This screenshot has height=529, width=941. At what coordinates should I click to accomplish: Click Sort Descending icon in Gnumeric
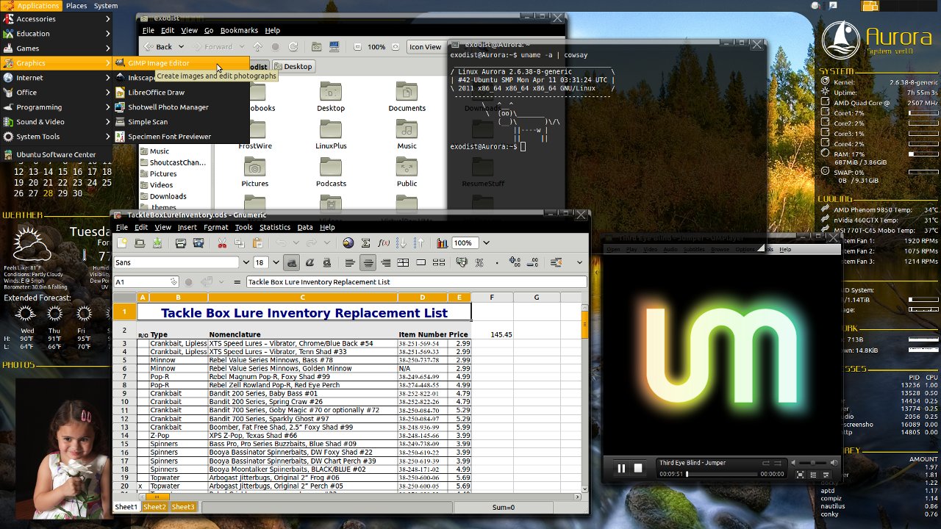418,243
